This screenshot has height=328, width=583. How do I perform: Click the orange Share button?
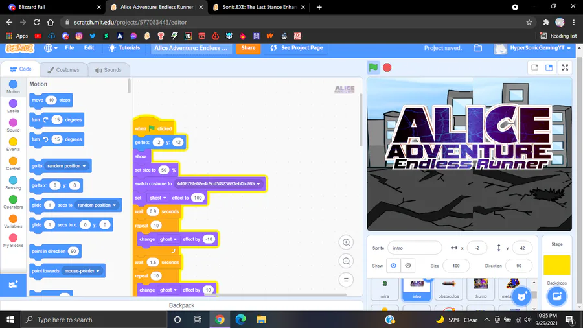[x=248, y=48]
